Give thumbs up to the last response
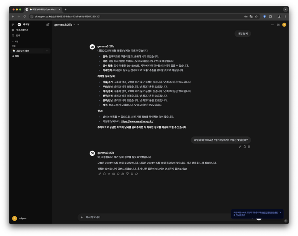The height and width of the screenshot is (236, 298). click(123, 174)
